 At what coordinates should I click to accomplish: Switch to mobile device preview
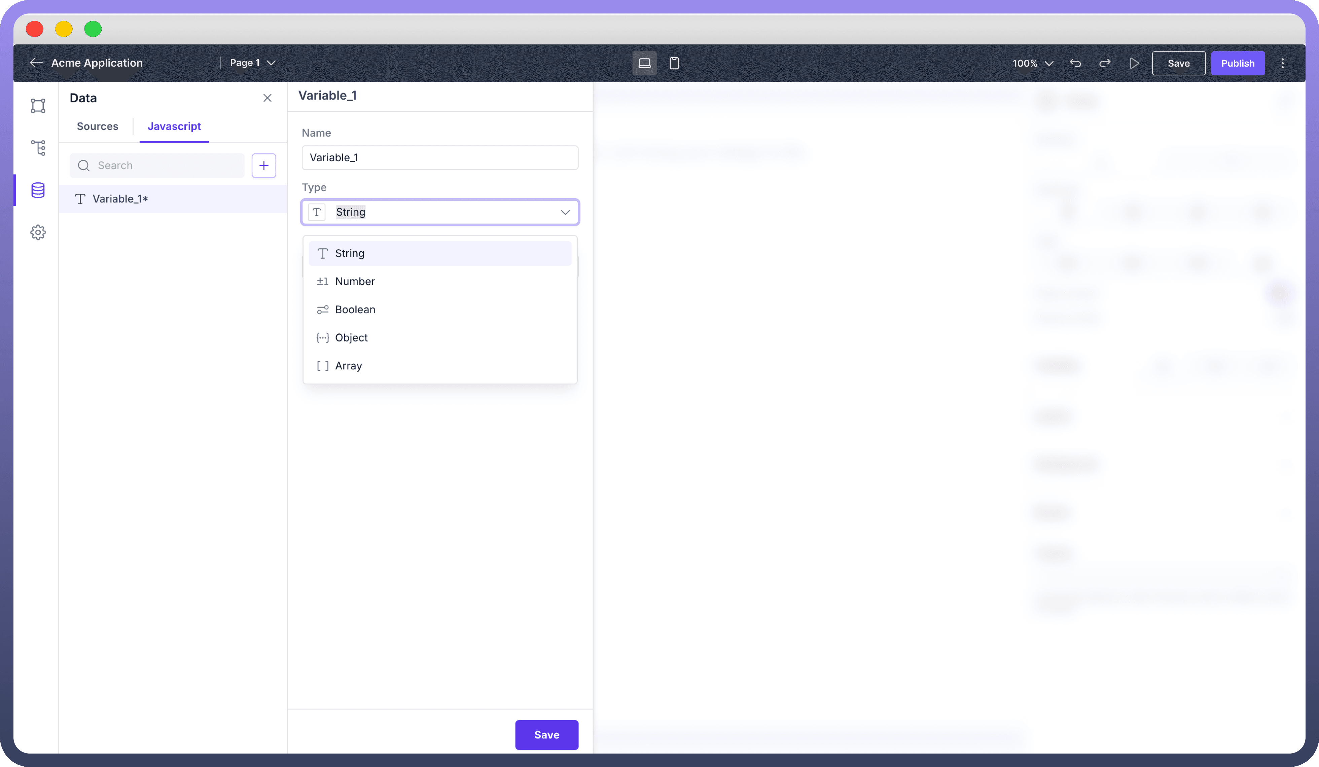click(674, 63)
